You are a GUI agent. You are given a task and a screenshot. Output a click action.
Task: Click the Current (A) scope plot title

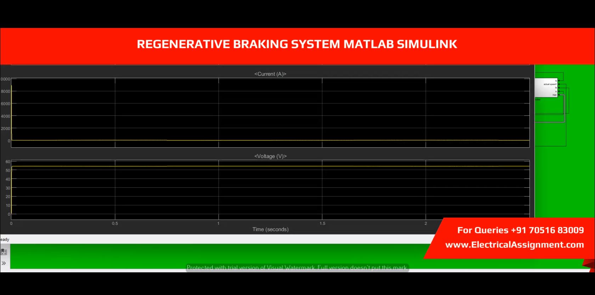[x=270, y=74]
